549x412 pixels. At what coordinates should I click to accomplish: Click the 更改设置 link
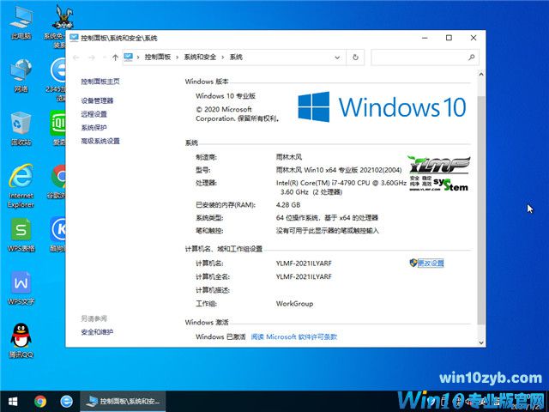point(431,264)
